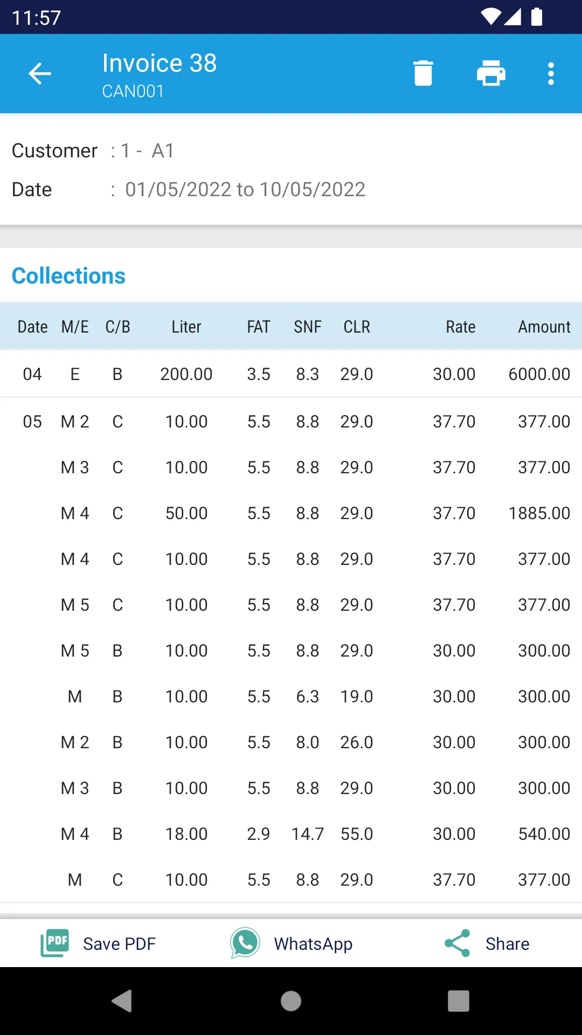582x1035 pixels.
Task: Select the 50.00 liter cell
Action: (x=186, y=513)
